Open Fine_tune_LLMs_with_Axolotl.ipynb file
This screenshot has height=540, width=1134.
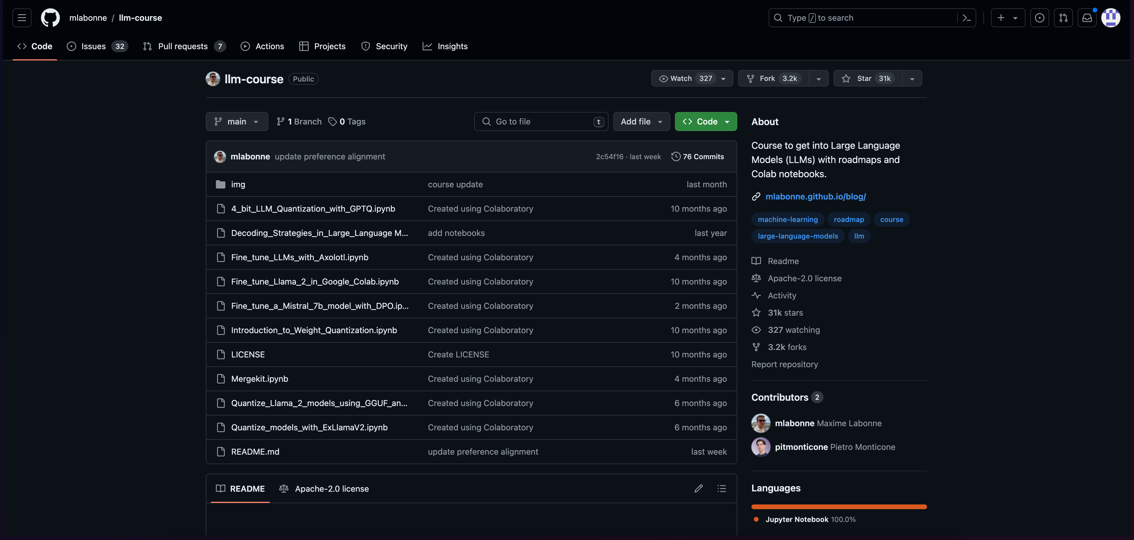pos(300,258)
